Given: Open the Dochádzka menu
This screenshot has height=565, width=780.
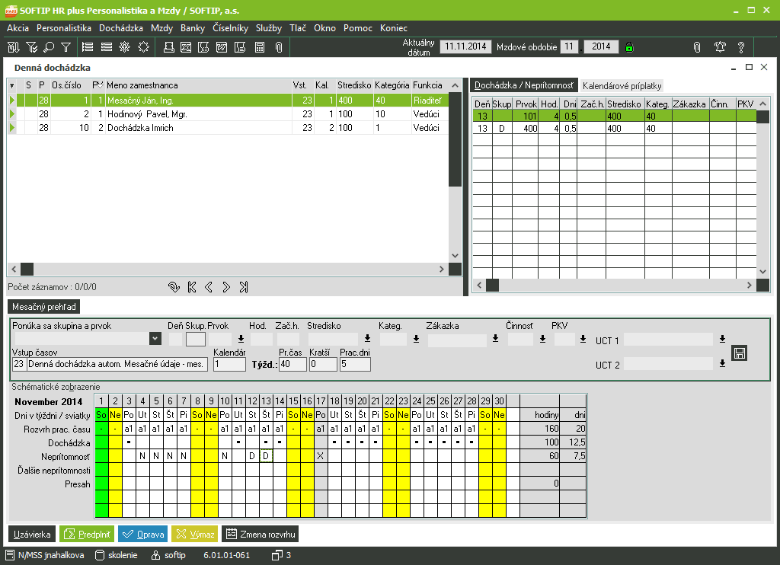Looking at the screenshot, I should pyautogui.click(x=121, y=28).
